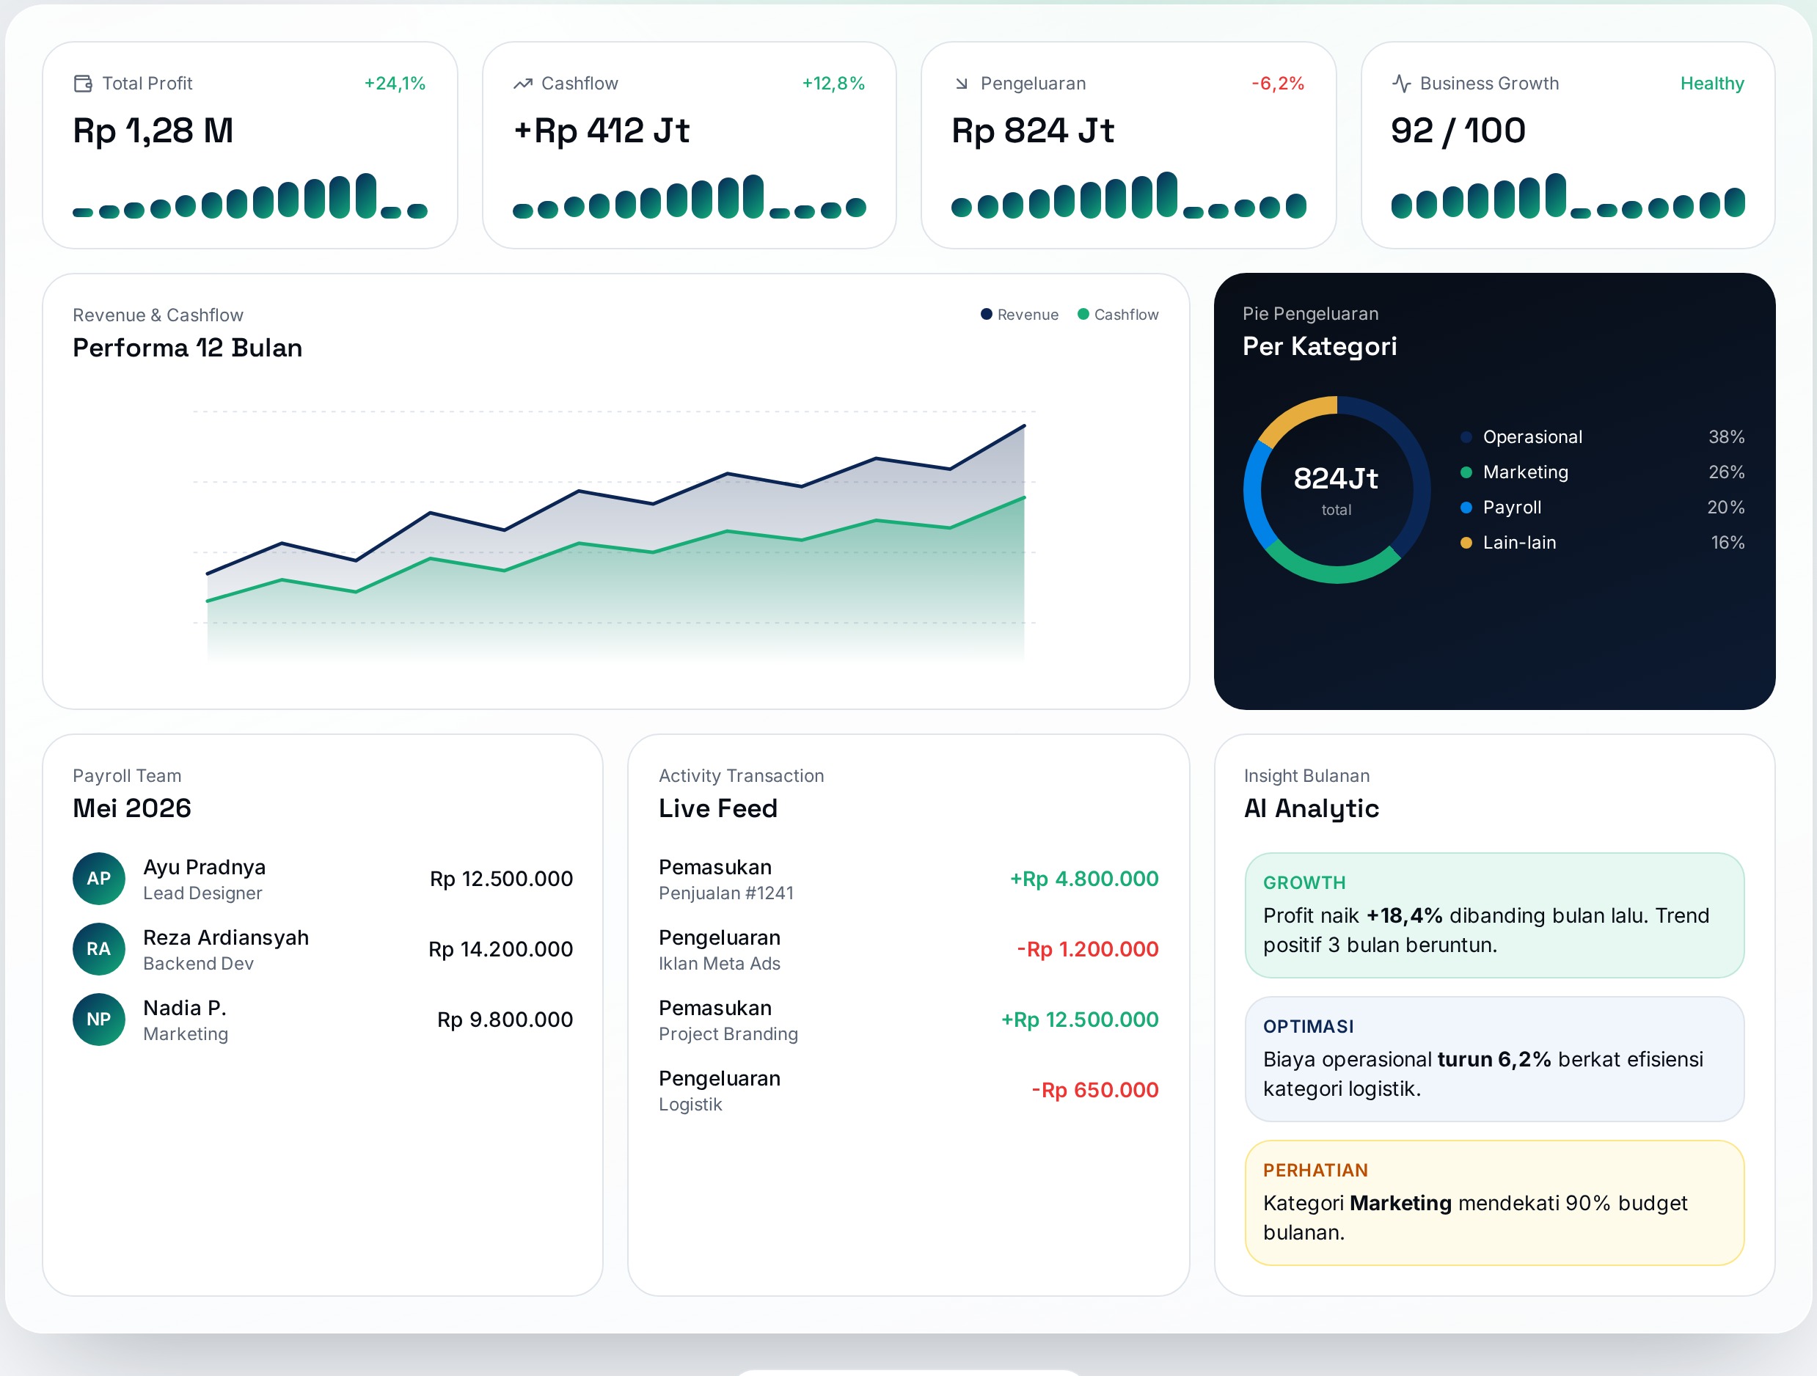Screen dimensions: 1817x1376
Task: Click Ayu Pradnya's salary Rp 12.500.000
Action: point(501,879)
